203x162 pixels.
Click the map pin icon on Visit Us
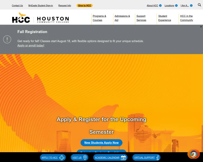point(85,158)
